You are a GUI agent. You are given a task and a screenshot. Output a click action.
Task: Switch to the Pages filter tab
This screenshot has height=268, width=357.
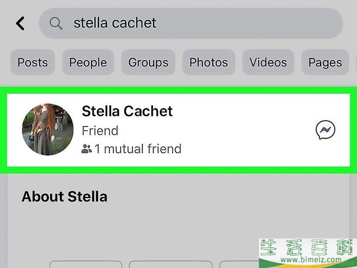point(325,62)
